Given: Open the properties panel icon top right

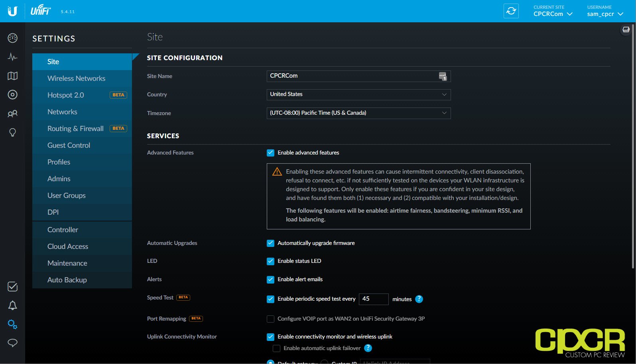Looking at the screenshot, I should coord(626,29).
